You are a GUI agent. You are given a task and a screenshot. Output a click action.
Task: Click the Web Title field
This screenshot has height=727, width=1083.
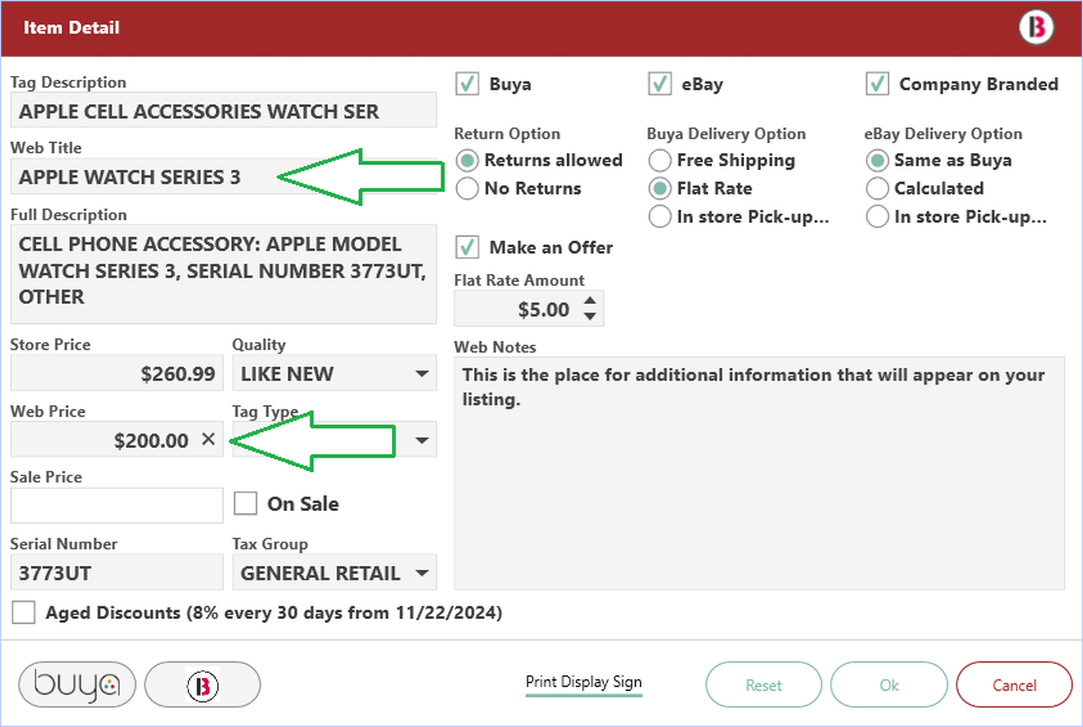(x=223, y=176)
